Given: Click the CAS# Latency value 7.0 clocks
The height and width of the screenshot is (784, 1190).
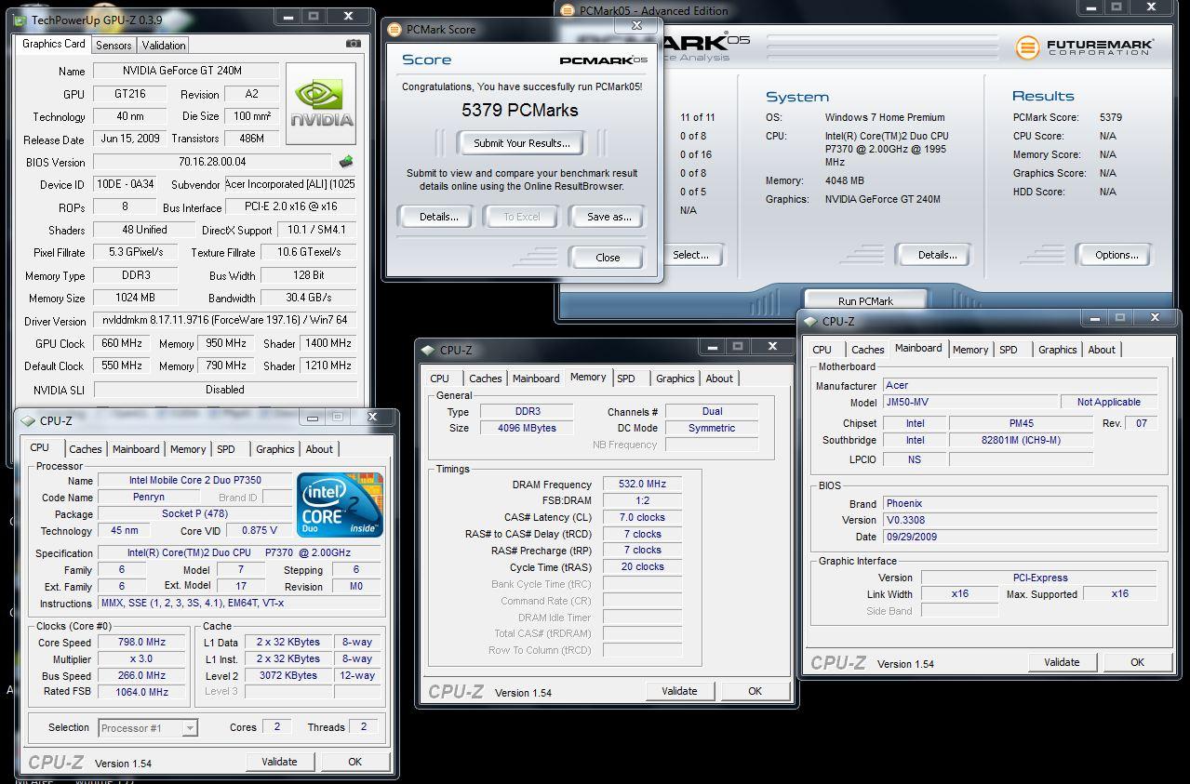Looking at the screenshot, I should click(x=643, y=517).
